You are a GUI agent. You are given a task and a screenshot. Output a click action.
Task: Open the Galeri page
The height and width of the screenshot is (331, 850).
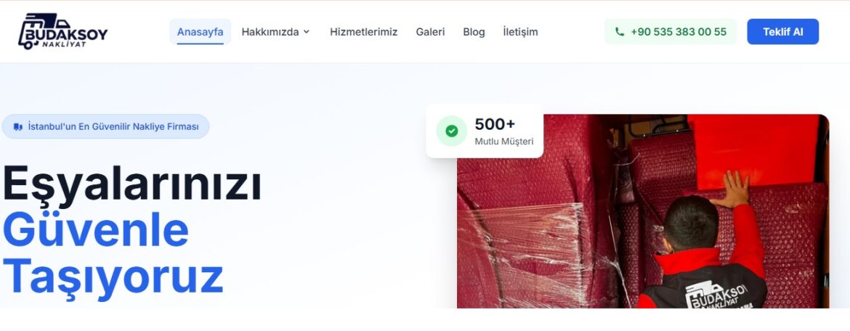click(x=430, y=32)
